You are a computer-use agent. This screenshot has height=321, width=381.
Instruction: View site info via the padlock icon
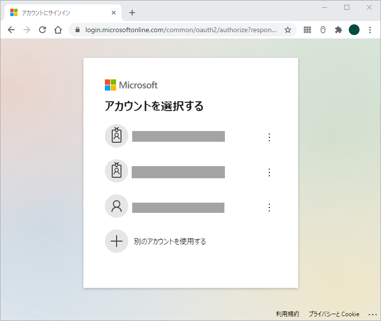[x=78, y=30]
